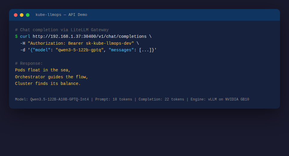Click the line Pods float in the sea

point(43,70)
